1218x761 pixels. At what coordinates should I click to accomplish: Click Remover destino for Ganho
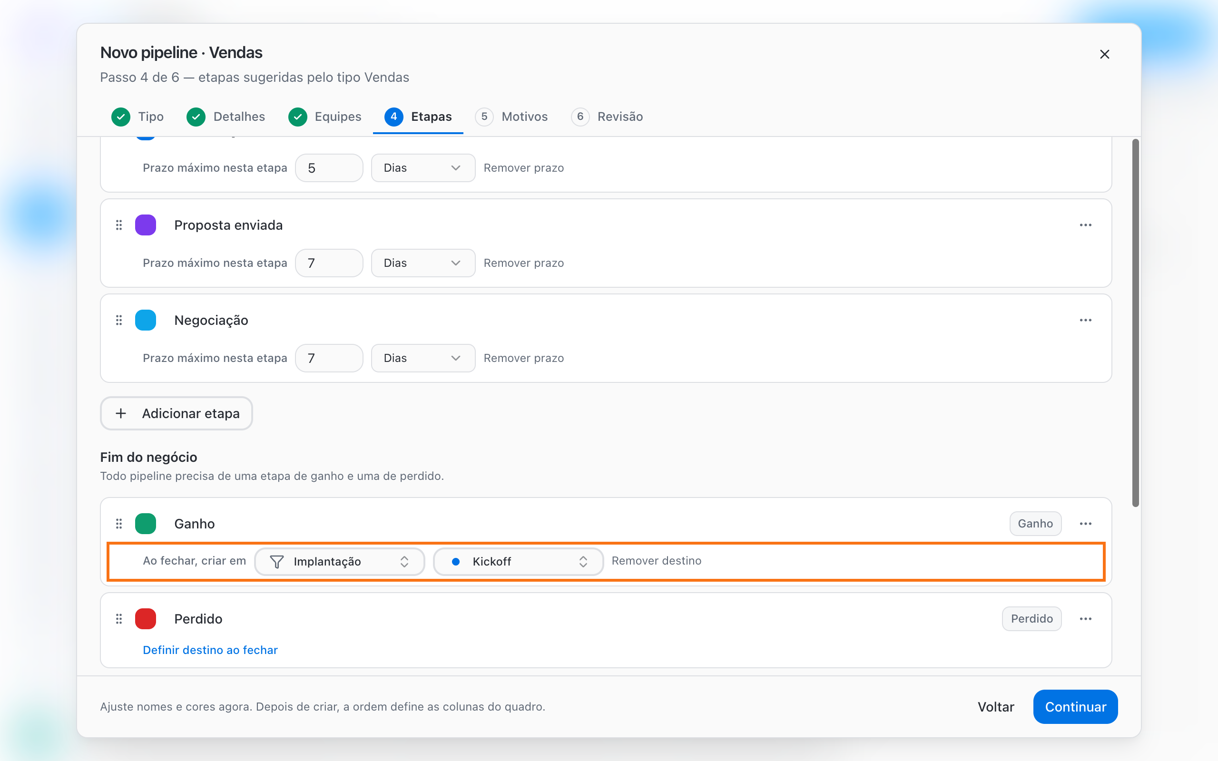point(656,561)
